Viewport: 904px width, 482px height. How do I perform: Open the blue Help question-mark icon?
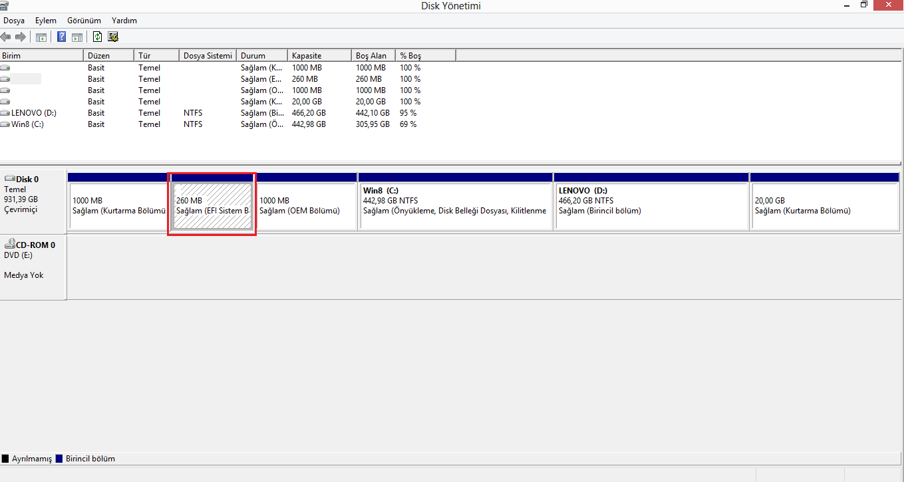62,37
